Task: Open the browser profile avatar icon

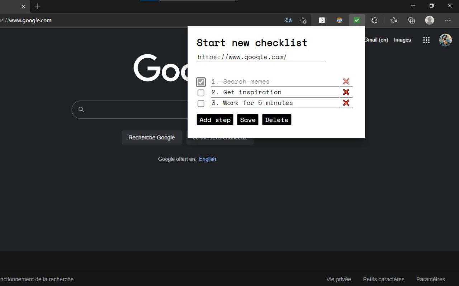Action: (430, 20)
